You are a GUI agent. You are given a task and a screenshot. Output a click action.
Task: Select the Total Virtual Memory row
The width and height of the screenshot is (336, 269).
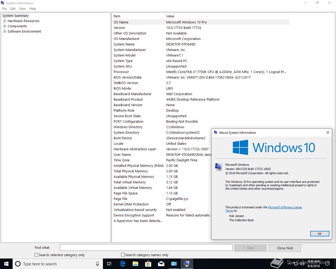tap(162, 182)
